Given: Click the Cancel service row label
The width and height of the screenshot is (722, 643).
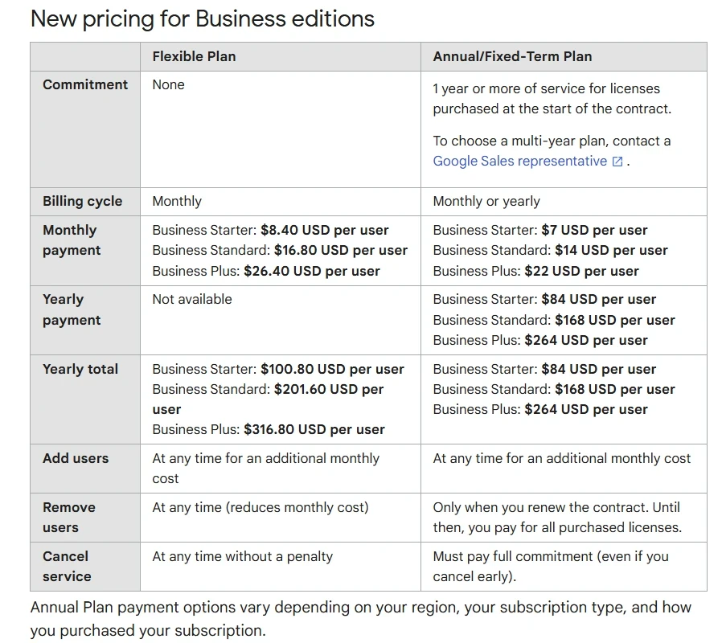Looking at the screenshot, I should click(67, 566).
